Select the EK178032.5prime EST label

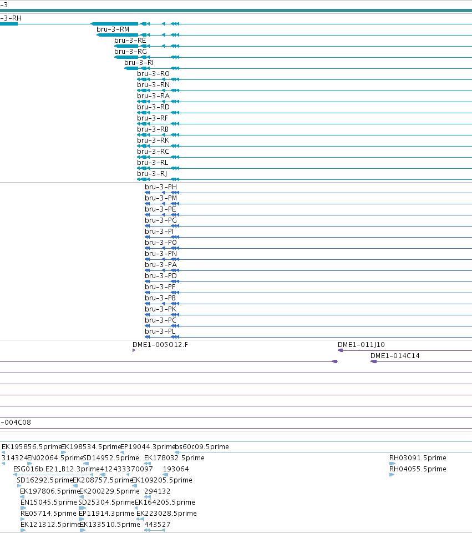[x=174, y=458]
